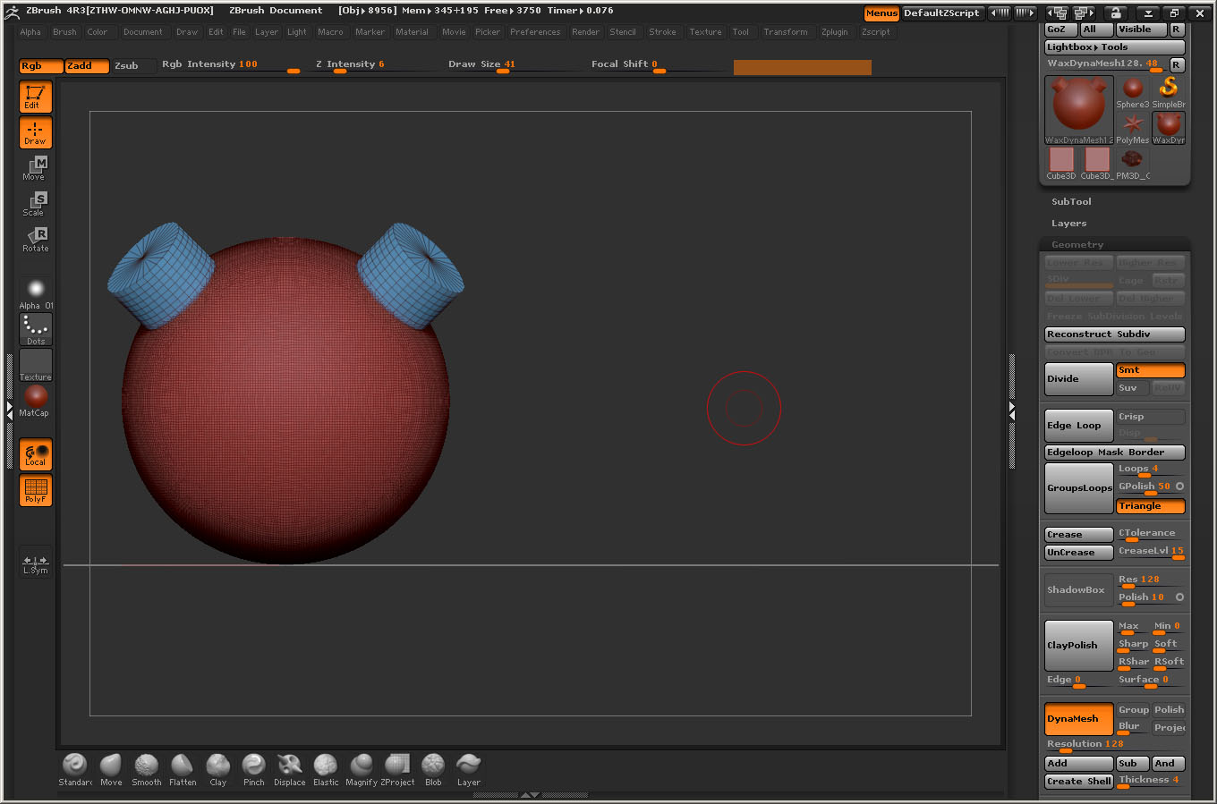Click the GroupsLoops button
Image resolution: width=1217 pixels, height=804 pixels.
(1079, 488)
